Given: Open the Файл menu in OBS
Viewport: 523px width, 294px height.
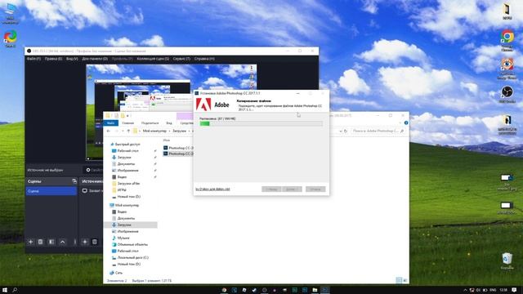Looking at the screenshot, I should pyautogui.click(x=34, y=59).
